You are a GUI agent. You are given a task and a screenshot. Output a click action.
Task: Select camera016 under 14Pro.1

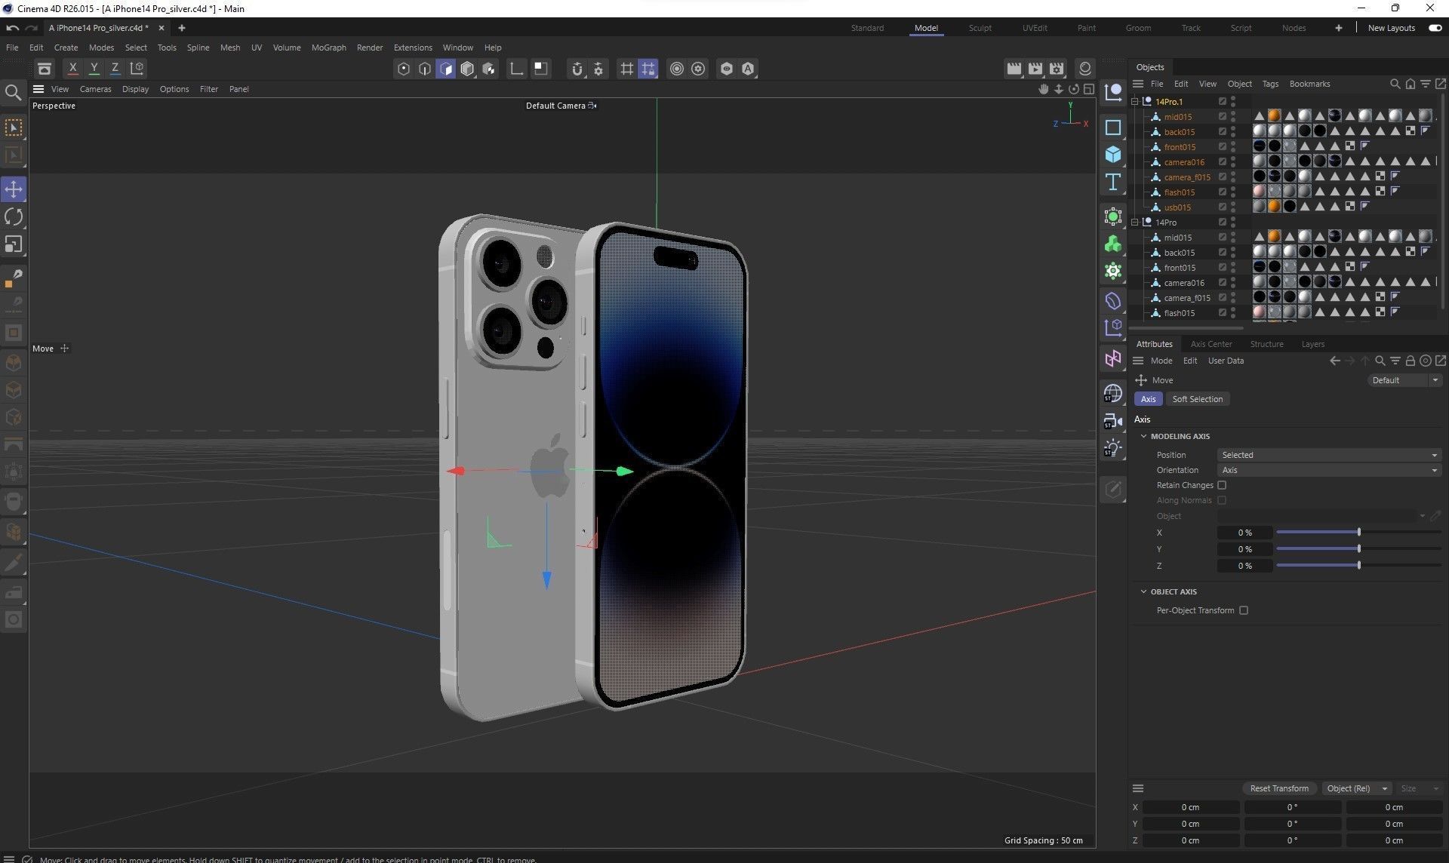[x=1183, y=162]
